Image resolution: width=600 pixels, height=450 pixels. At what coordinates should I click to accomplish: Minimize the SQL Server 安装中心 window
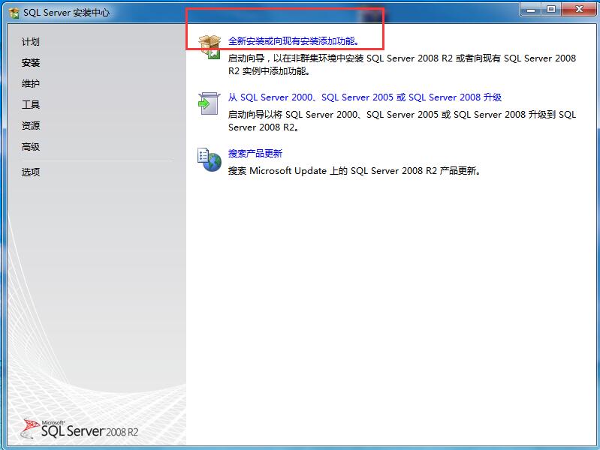531,9
